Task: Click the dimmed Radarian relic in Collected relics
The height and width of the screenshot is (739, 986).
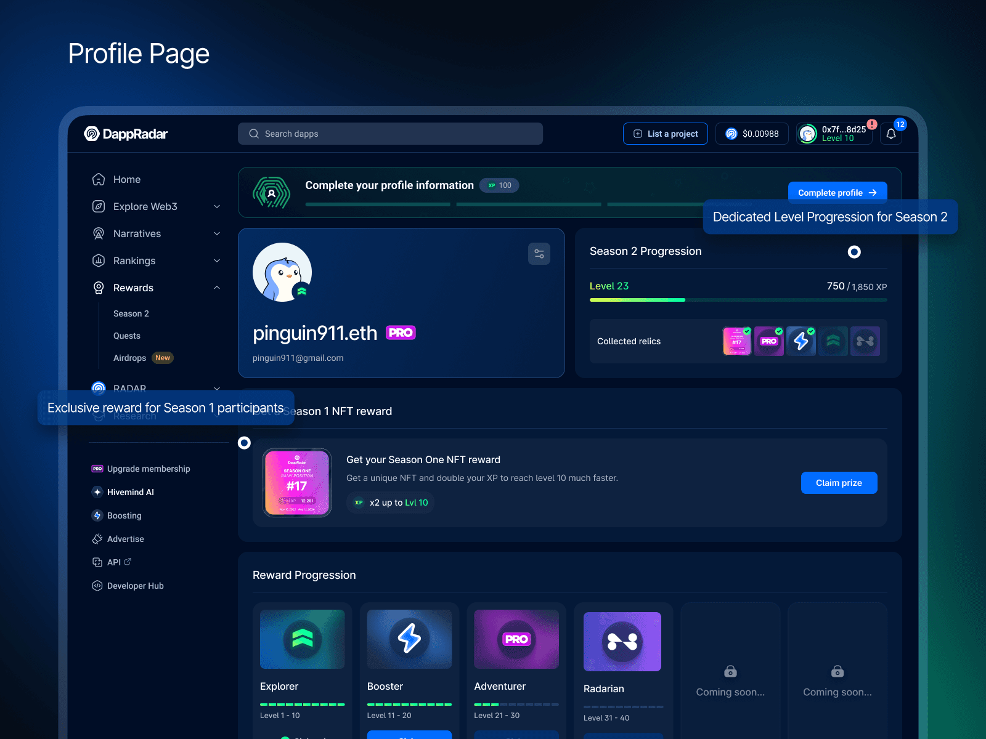Action: click(x=865, y=341)
